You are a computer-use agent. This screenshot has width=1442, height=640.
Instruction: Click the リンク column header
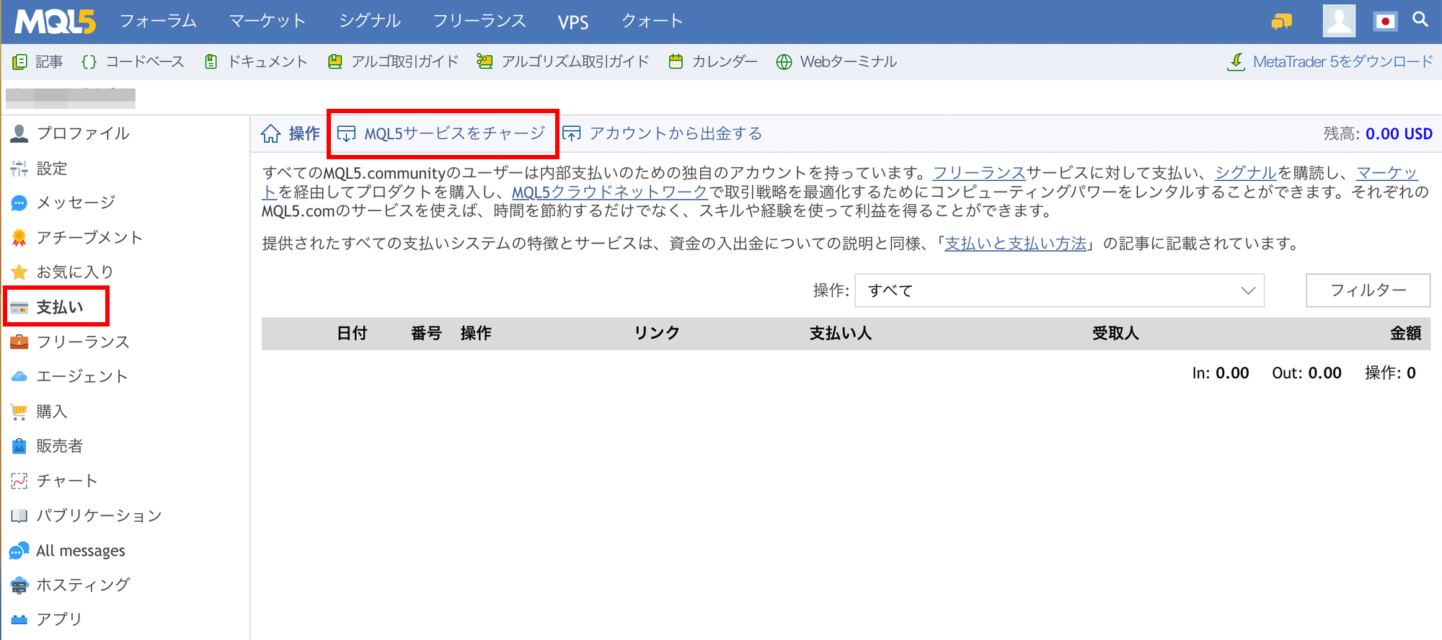tap(657, 333)
